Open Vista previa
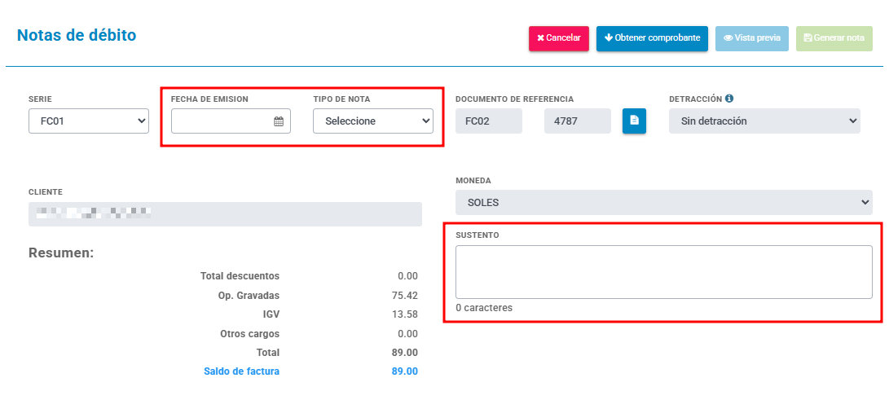Screen dimensions: 889x413 click(752, 38)
